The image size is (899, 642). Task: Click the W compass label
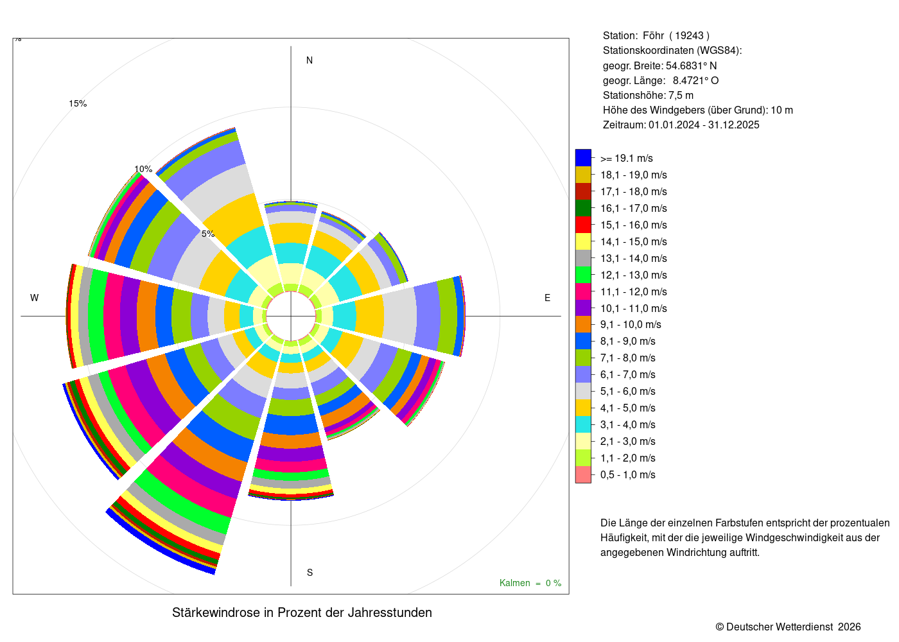35,298
